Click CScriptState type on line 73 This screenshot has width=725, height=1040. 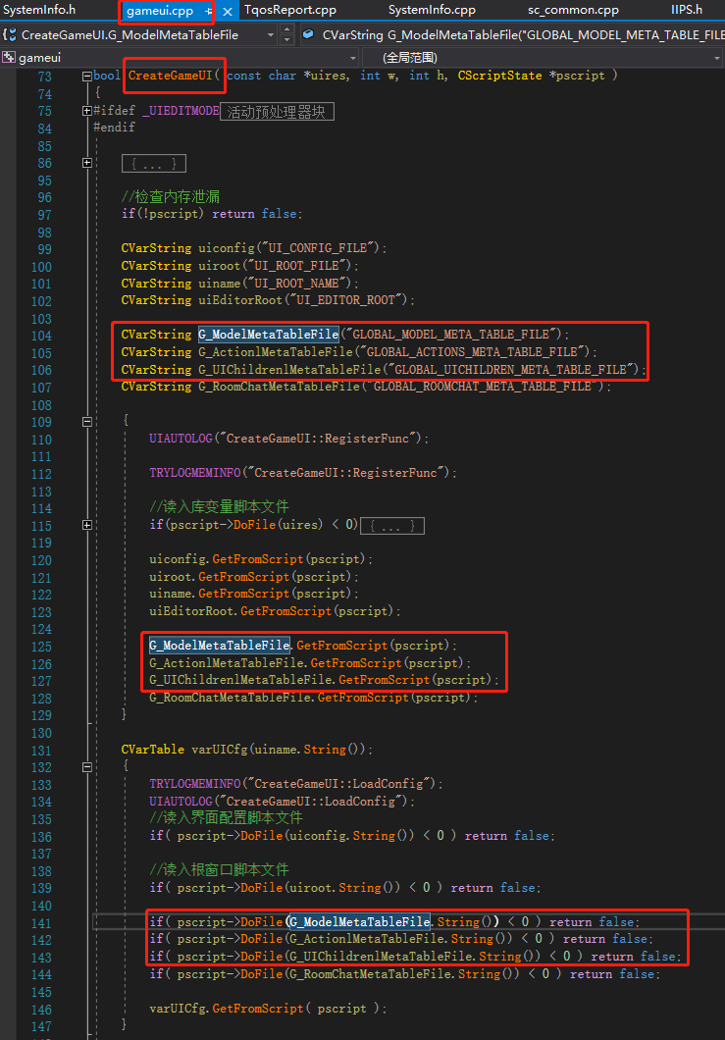[499, 76]
